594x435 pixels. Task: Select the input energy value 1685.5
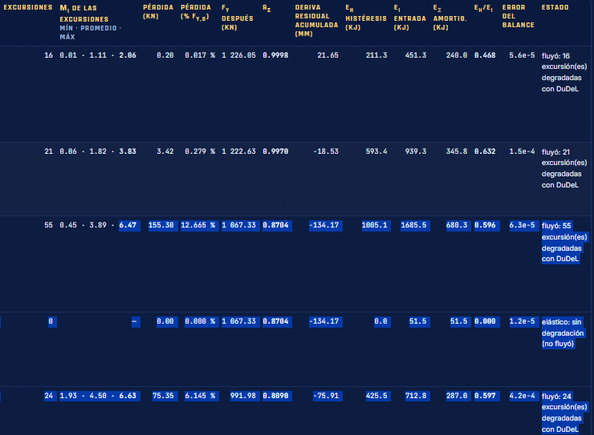pos(413,225)
